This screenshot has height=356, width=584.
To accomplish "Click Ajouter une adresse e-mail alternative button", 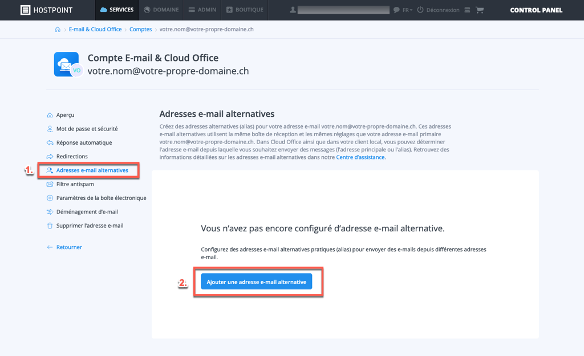I will pos(257,282).
